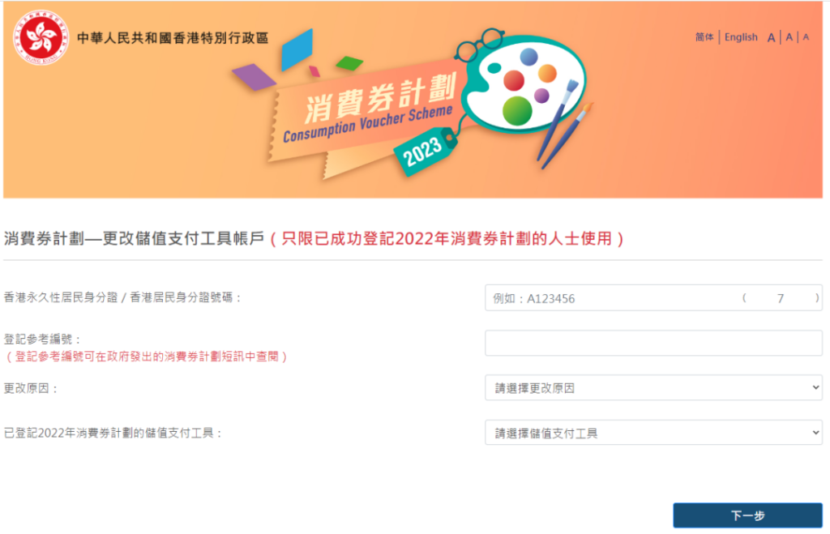Viewport: 830px width, 534px height.
Task: Click the 中華人民共和國香港特別行政區 header text
Action: (173, 38)
